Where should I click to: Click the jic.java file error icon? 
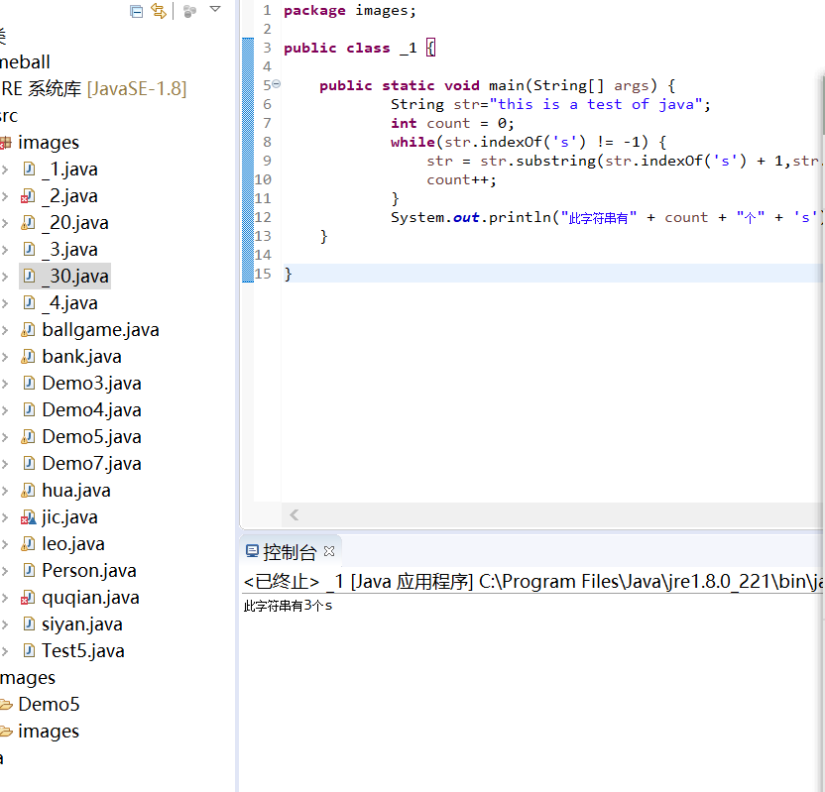pos(28,517)
